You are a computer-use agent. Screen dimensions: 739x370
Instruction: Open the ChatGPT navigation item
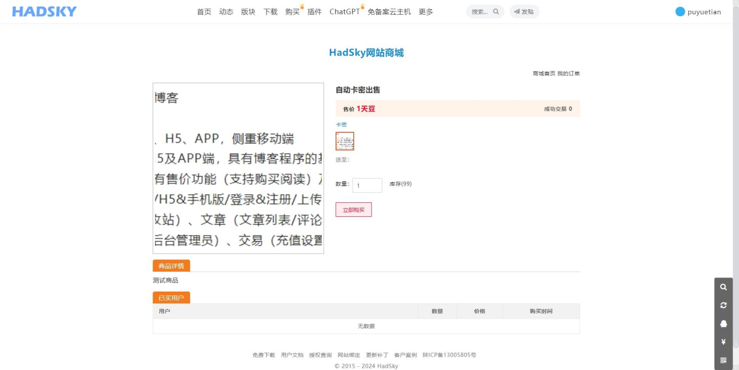click(x=345, y=12)
